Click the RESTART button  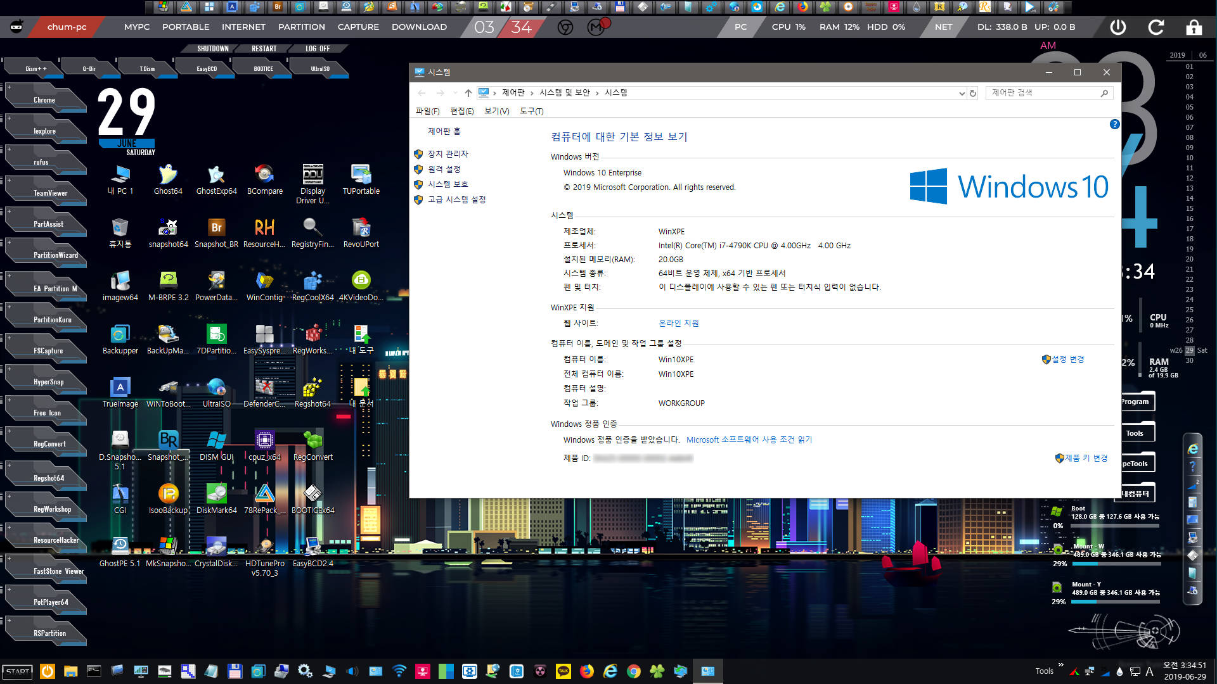(264, 49)
